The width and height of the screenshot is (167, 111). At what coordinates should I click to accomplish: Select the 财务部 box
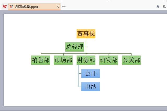click(86, 60)
